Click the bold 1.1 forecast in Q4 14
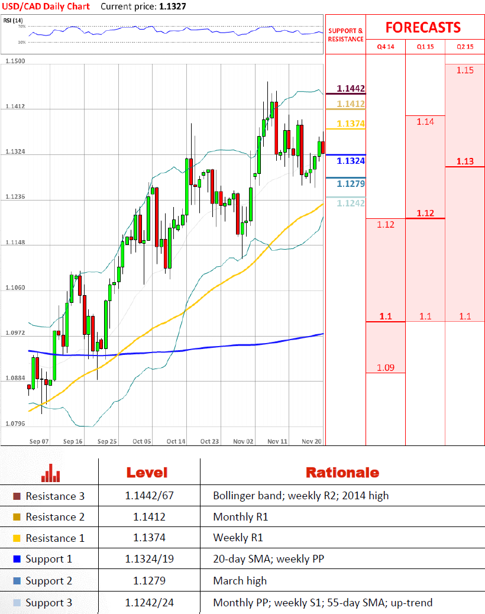Image resolution: width=485 pixels, height=614 pixels. (386, 316)
